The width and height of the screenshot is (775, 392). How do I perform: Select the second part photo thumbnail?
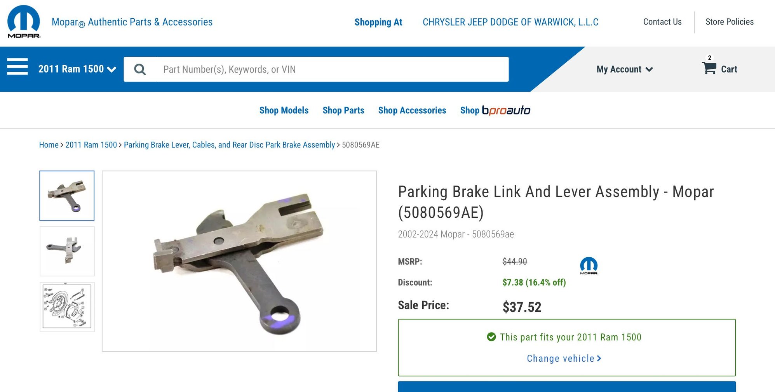click(67, 251)
